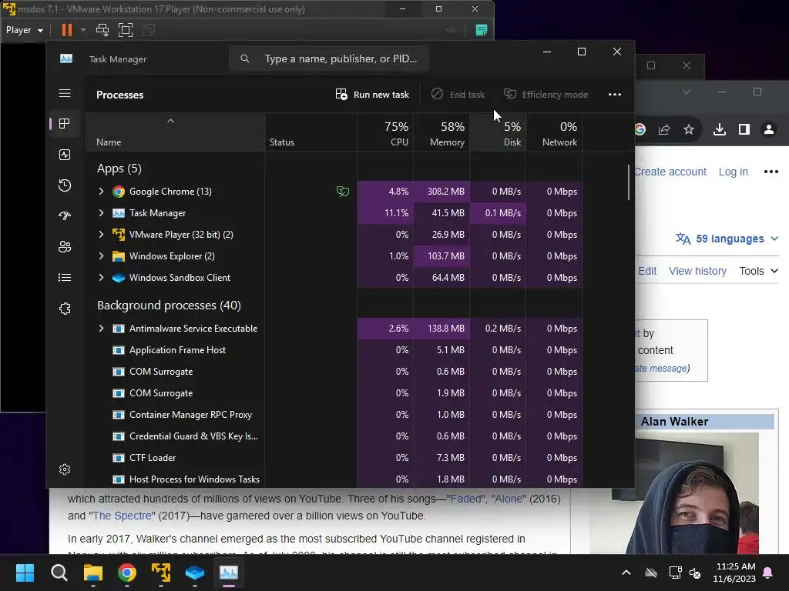Expand the Task Manager process row
The height and width of the screenshot is (591, 789).
[101, 213]
